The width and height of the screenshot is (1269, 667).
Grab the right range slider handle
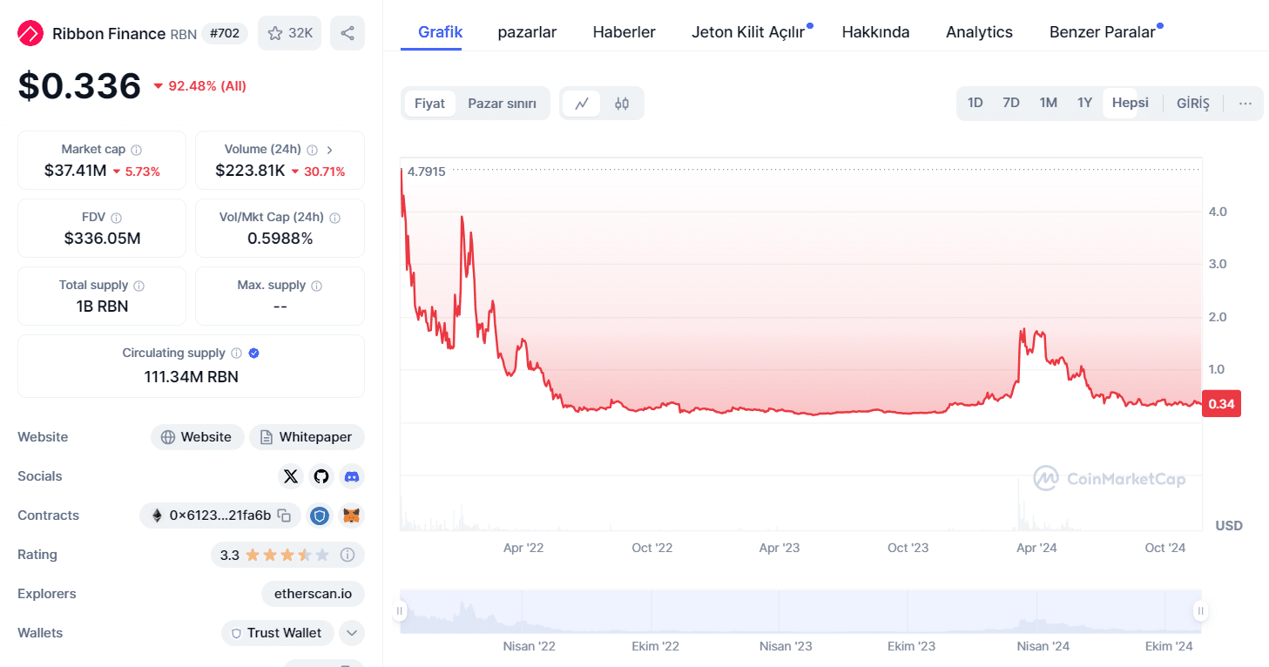click(1200, 610)
